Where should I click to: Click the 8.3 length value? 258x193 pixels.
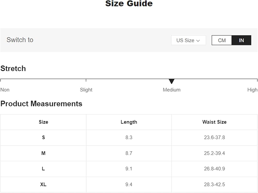tap(129, 137)
